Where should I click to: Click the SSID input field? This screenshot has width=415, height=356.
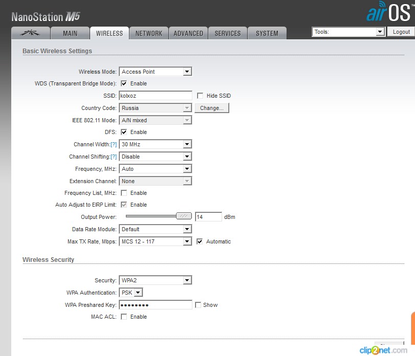(x=156, y=96)
